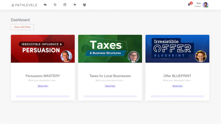This screenshot has height=124, width=221.
Task: Show info for Persuasion MASTERY
Action: tap(43, 86)
